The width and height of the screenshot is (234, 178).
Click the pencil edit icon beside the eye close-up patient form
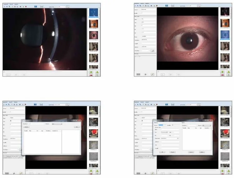pyautogui.click(x=153, y=51)
